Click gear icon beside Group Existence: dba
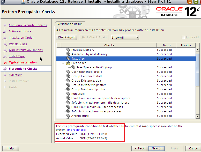 68,81
